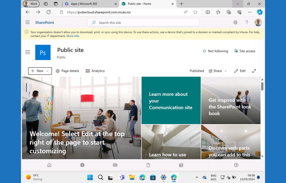Follow this site with Not following star
The width and height of the screenshot is (286, 183).
[x=215, y=51]
